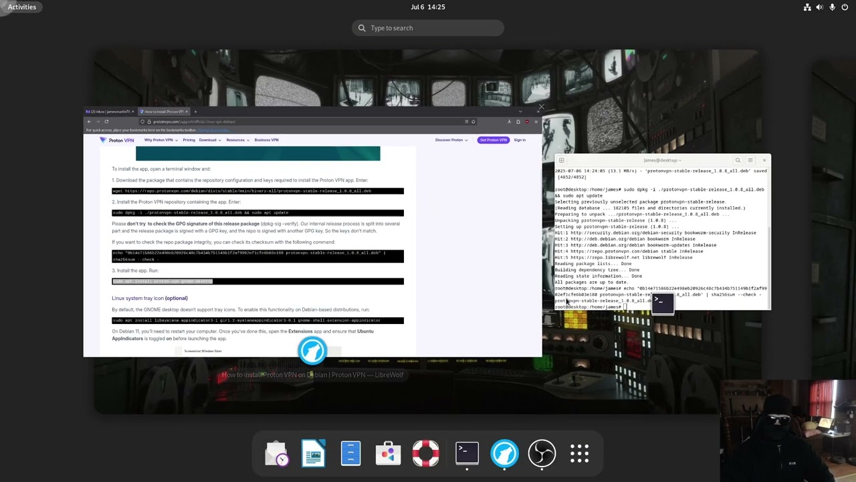Click the sudo dpkg -i command block
This screenshot has width=856, height=482.
257,213
